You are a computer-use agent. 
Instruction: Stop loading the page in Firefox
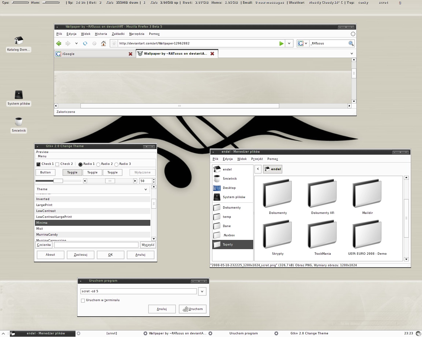pyautogui.click(x=94, y=43)
